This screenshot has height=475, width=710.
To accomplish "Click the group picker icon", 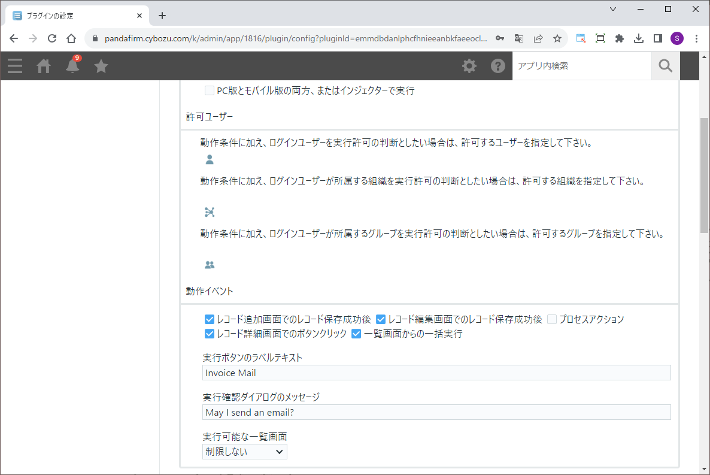I will click(x=210, y=265).
